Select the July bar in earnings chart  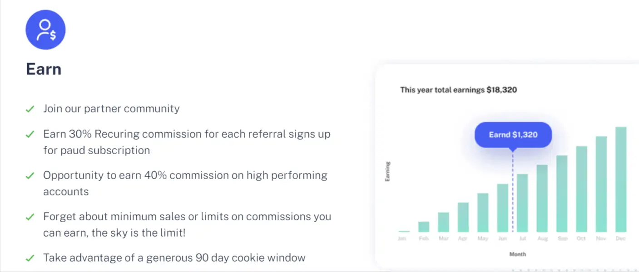[522, 203]
